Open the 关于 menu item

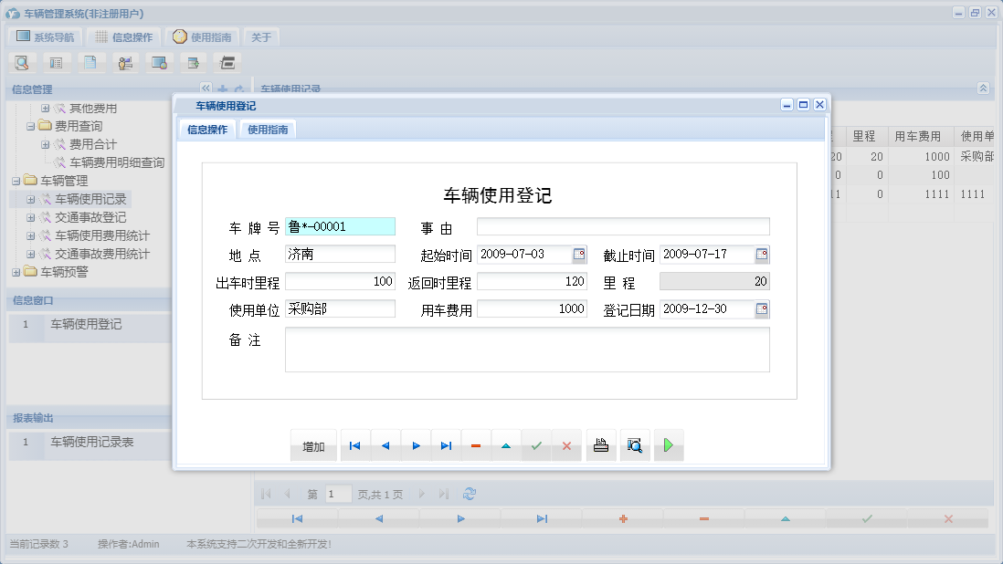pos(259,37)
